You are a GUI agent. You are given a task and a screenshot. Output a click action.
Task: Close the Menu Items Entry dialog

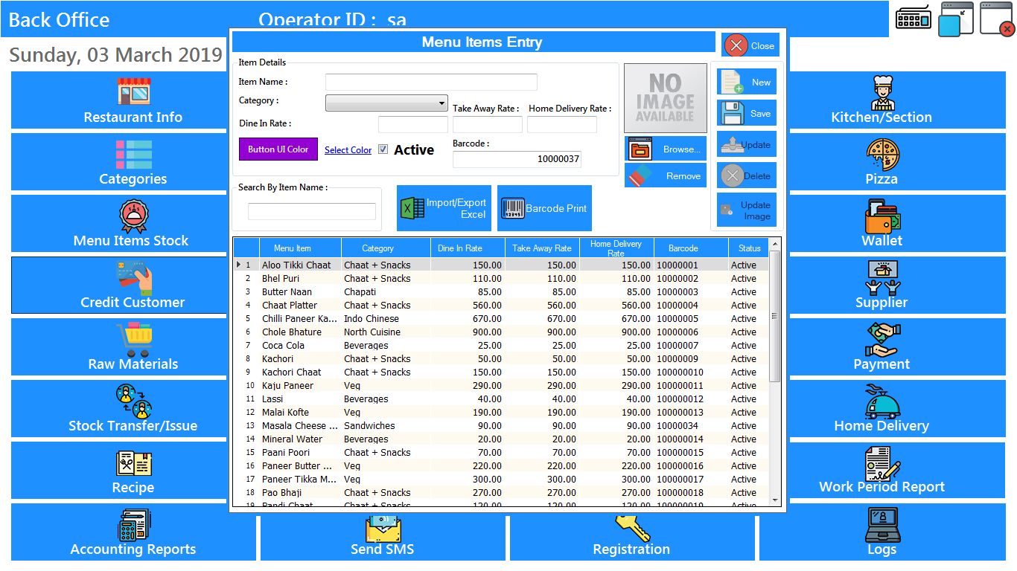click(750, 45)
